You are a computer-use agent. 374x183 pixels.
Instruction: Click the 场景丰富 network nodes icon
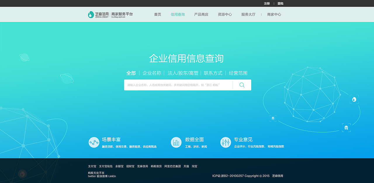coord(93,142)
